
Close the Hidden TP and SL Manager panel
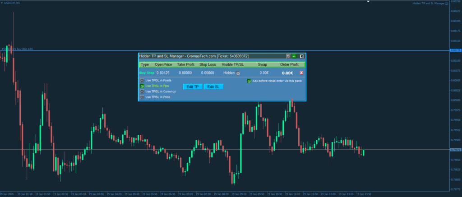tap(302, 56)
